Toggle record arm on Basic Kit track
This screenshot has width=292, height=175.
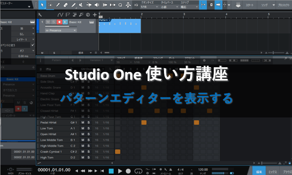(x=60, y=22)
